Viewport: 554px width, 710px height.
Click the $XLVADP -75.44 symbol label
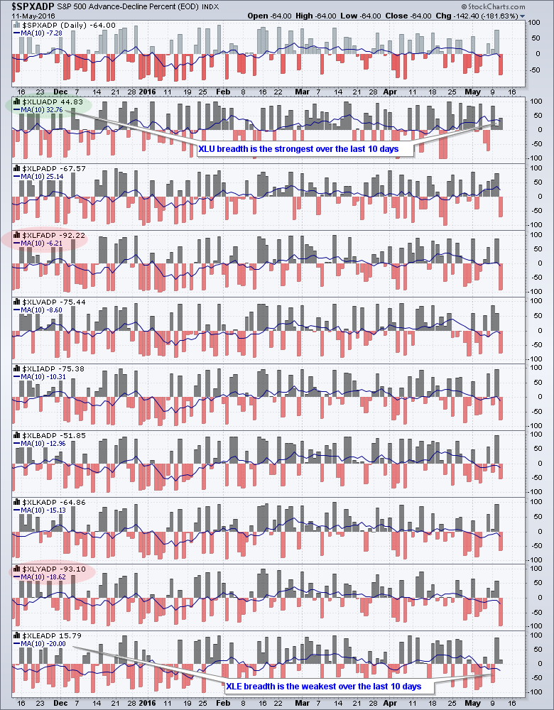(54, 302)
